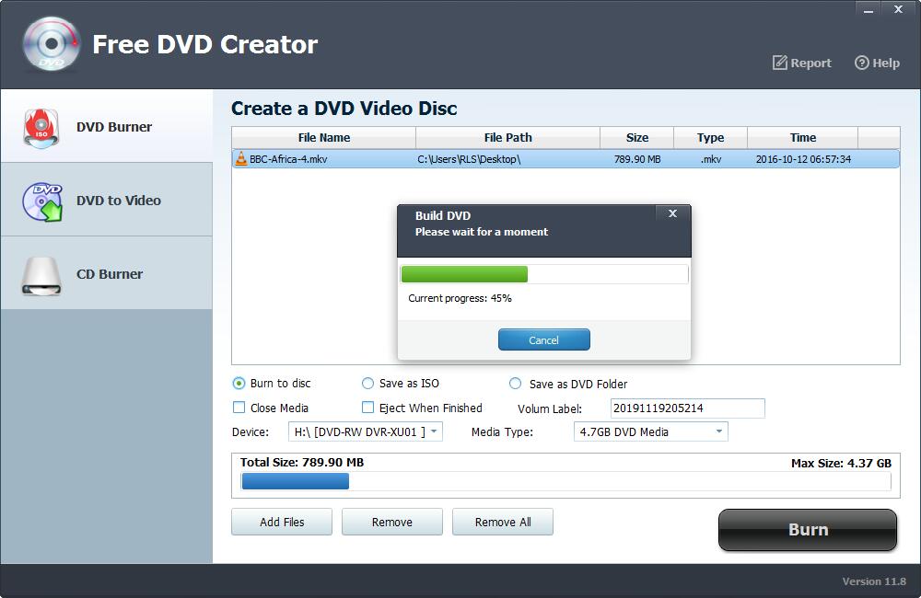Sort by the File Path column header
This screenshot has width=921, height=598.
(x=508, y=137)
